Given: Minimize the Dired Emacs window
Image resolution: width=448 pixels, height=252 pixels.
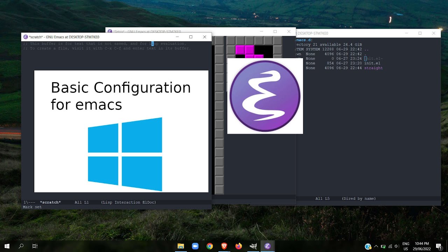Looking at the screenshot, I should pyautogui.click(x=406, y=33).
